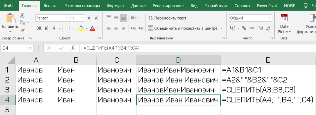
Task: Decrease decimal places
Action: coord(269,28)
